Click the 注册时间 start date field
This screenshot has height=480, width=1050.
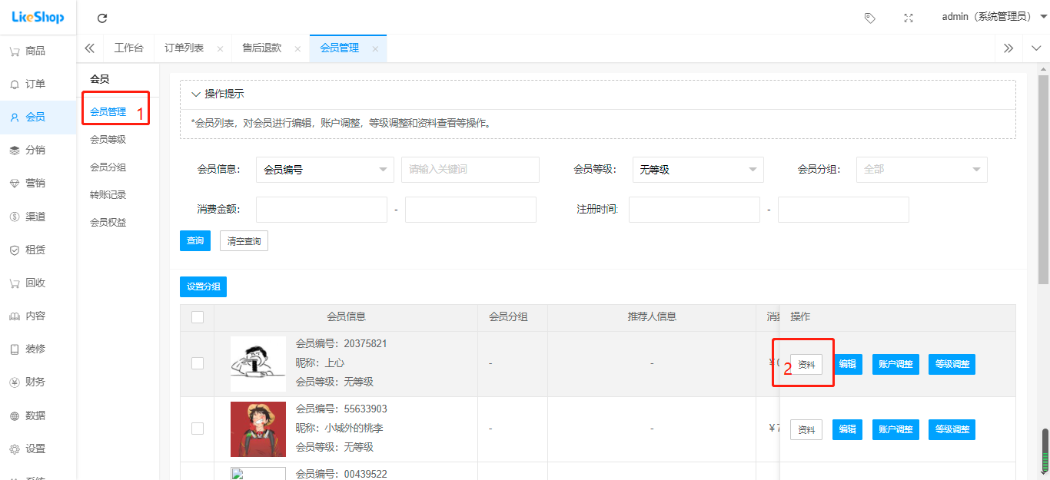(x=694, y=209)
